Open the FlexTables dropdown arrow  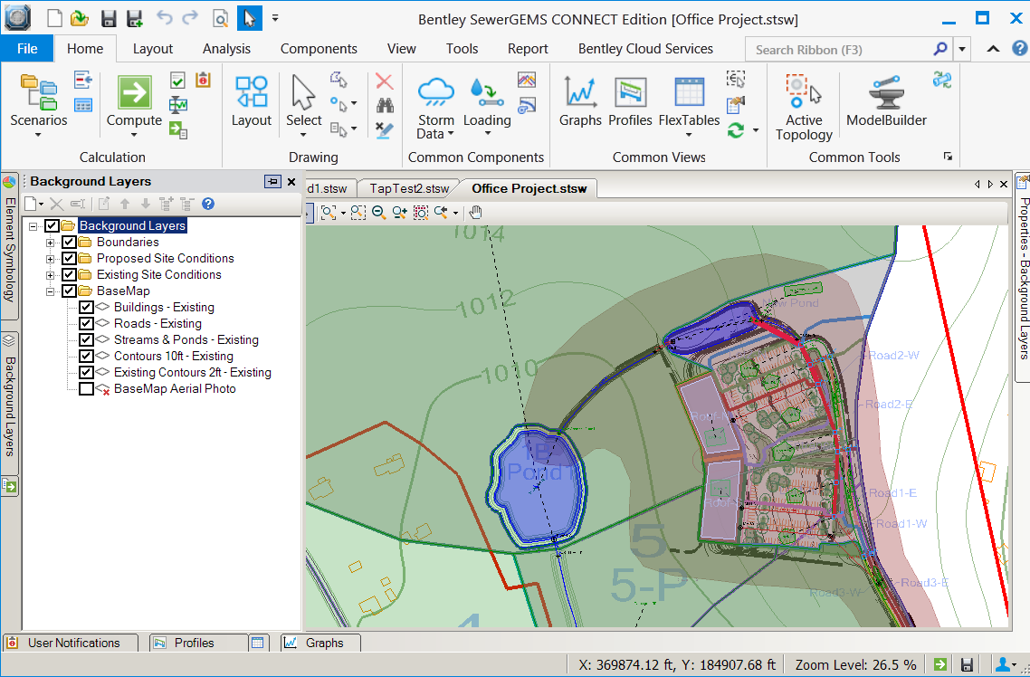click(x=689, y=135)
